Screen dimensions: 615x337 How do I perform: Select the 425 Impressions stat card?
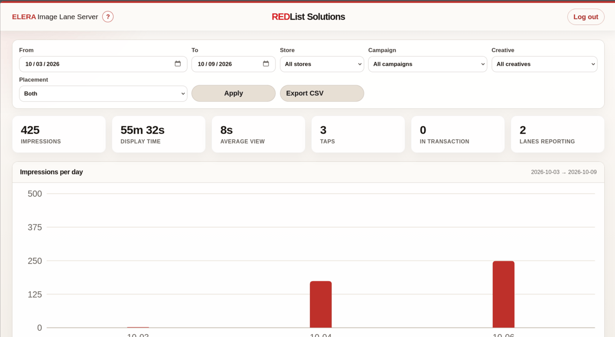pos(59,134)
